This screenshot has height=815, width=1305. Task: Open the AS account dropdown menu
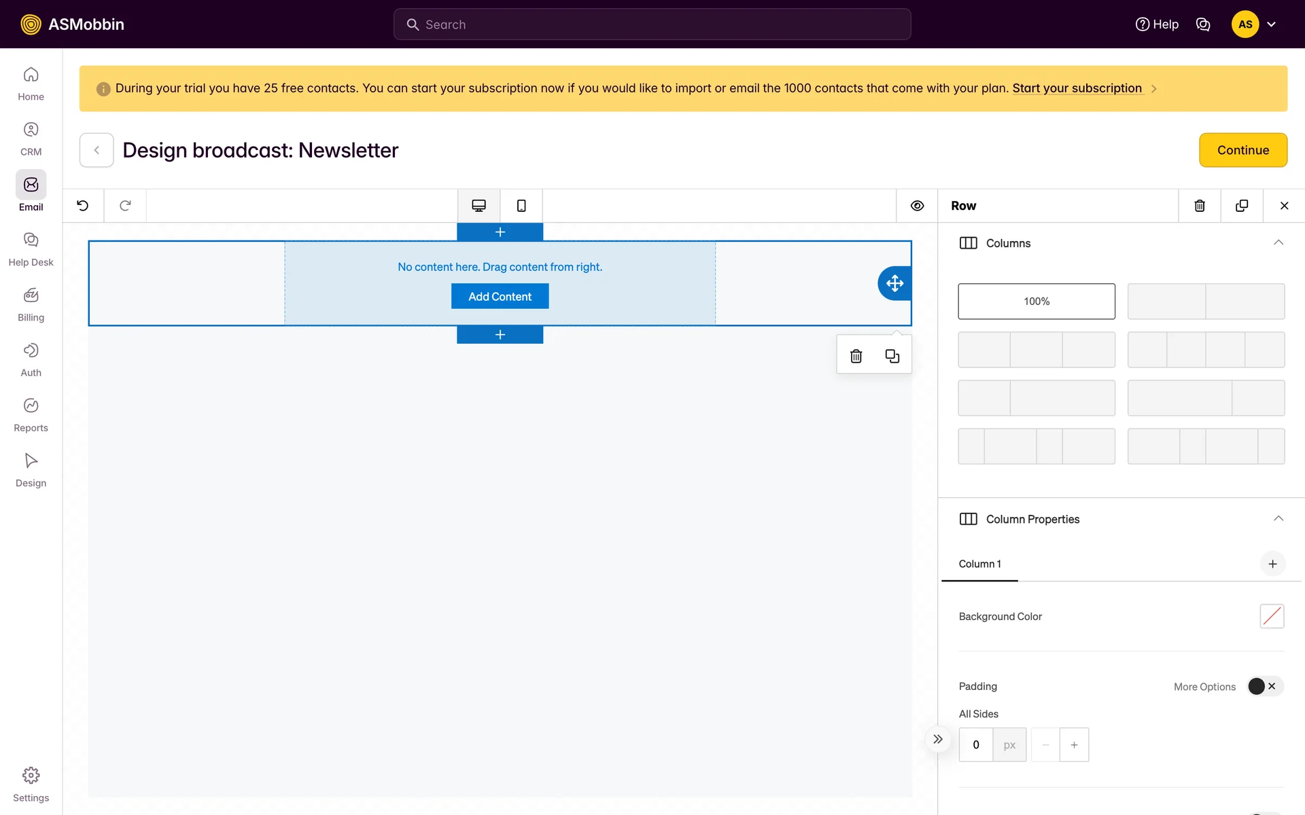coord(1271,24)
